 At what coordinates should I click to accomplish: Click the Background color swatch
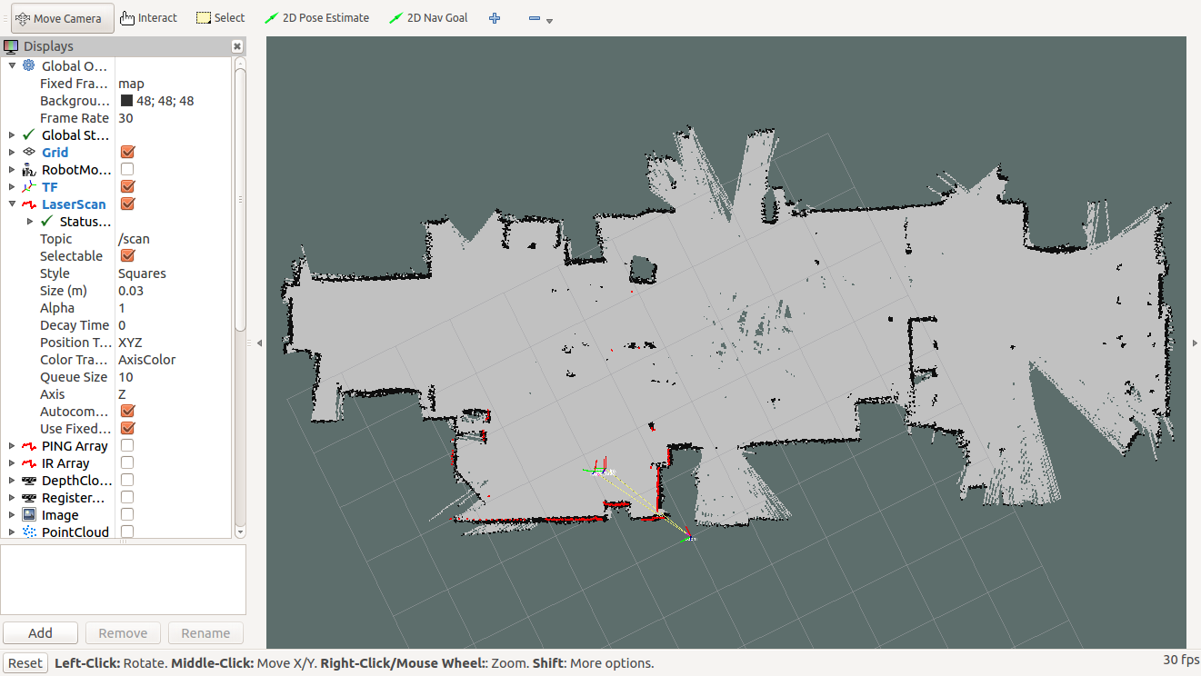[x=126, y=101]
